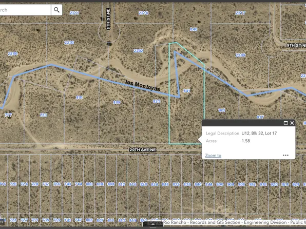Viewport: 306px width, 229px height.
Task: Click the parcel labeled 901
Action: pyautogui.click(x=222, y=110)
